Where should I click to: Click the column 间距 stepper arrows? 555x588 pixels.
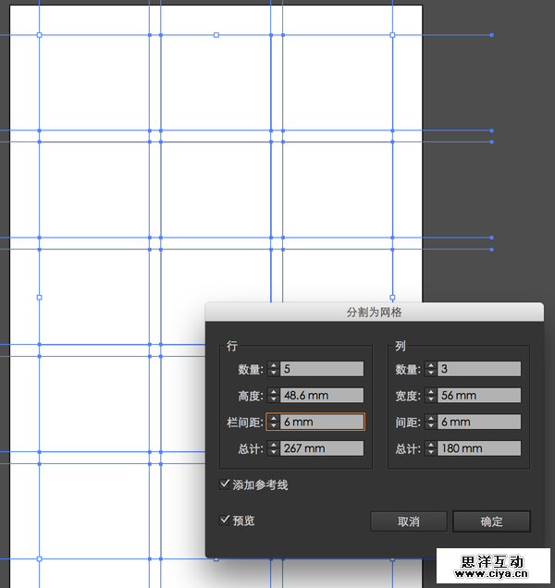pyautogui.click(x=430, y=423)
